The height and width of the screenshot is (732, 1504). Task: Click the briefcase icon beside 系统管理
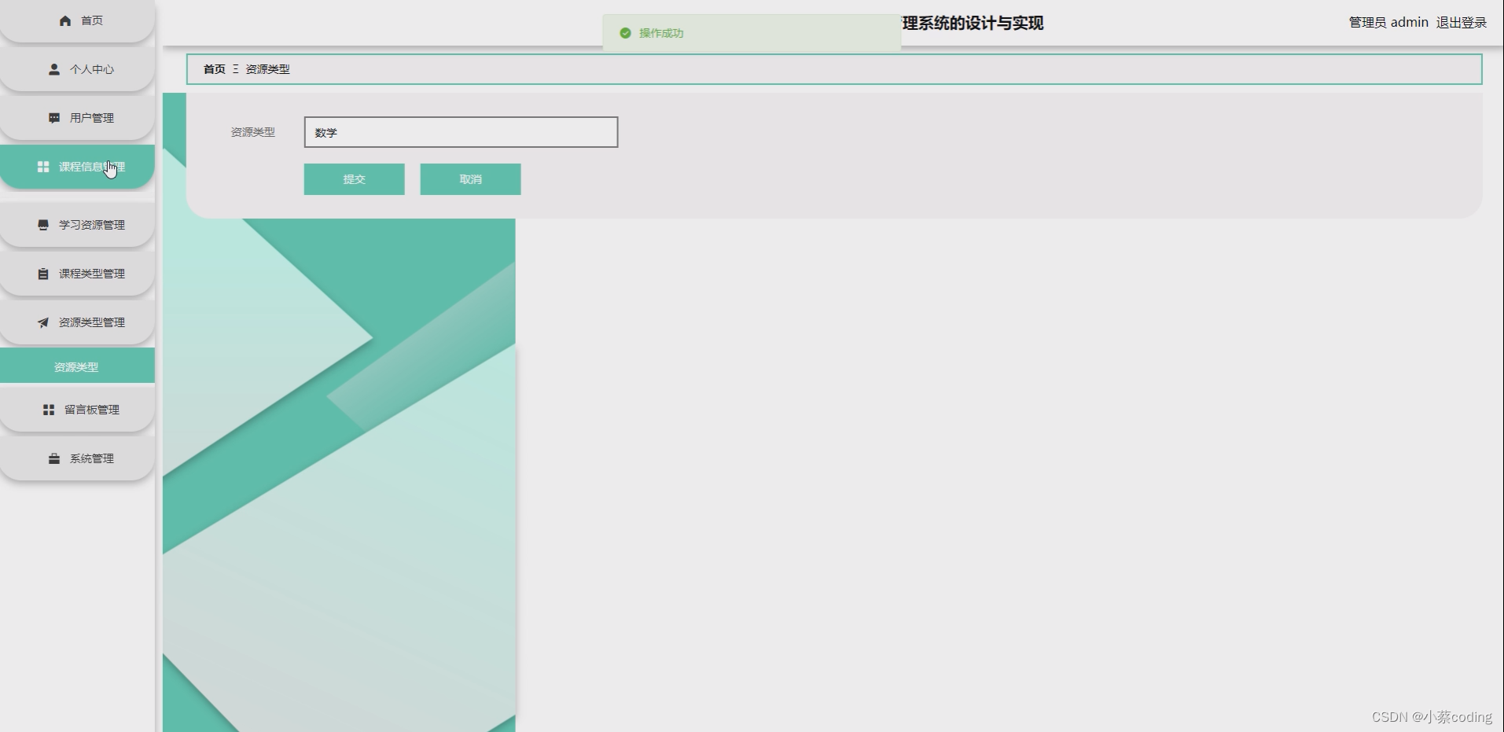[x=54, y=458]
